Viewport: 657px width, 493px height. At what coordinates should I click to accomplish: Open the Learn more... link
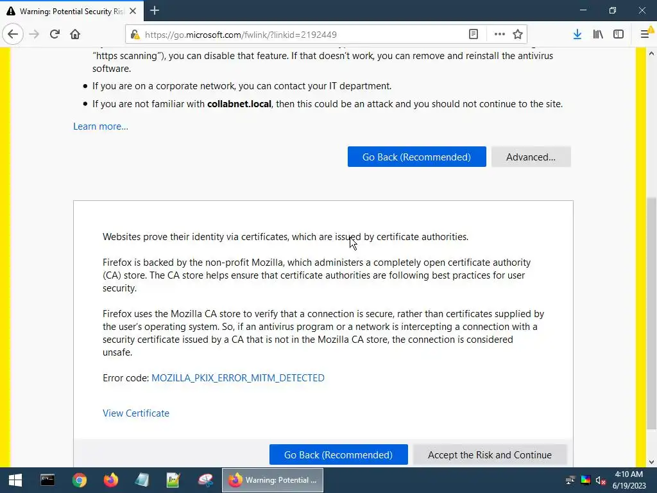click(x=101, y=126)
